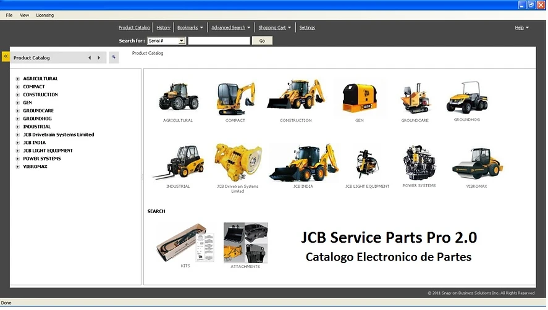Expand the GROUNDHOG tree node

click(x=17, y=119)
